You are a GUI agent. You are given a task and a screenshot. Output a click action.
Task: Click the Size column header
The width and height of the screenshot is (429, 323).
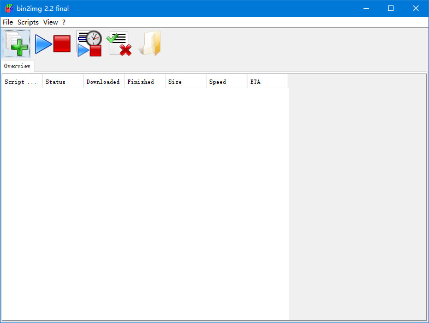click(186, 82)
